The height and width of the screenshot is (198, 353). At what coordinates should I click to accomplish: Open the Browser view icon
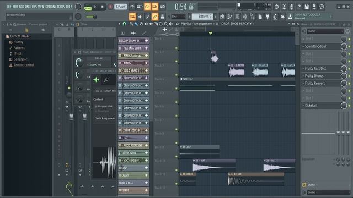(253, 16)
